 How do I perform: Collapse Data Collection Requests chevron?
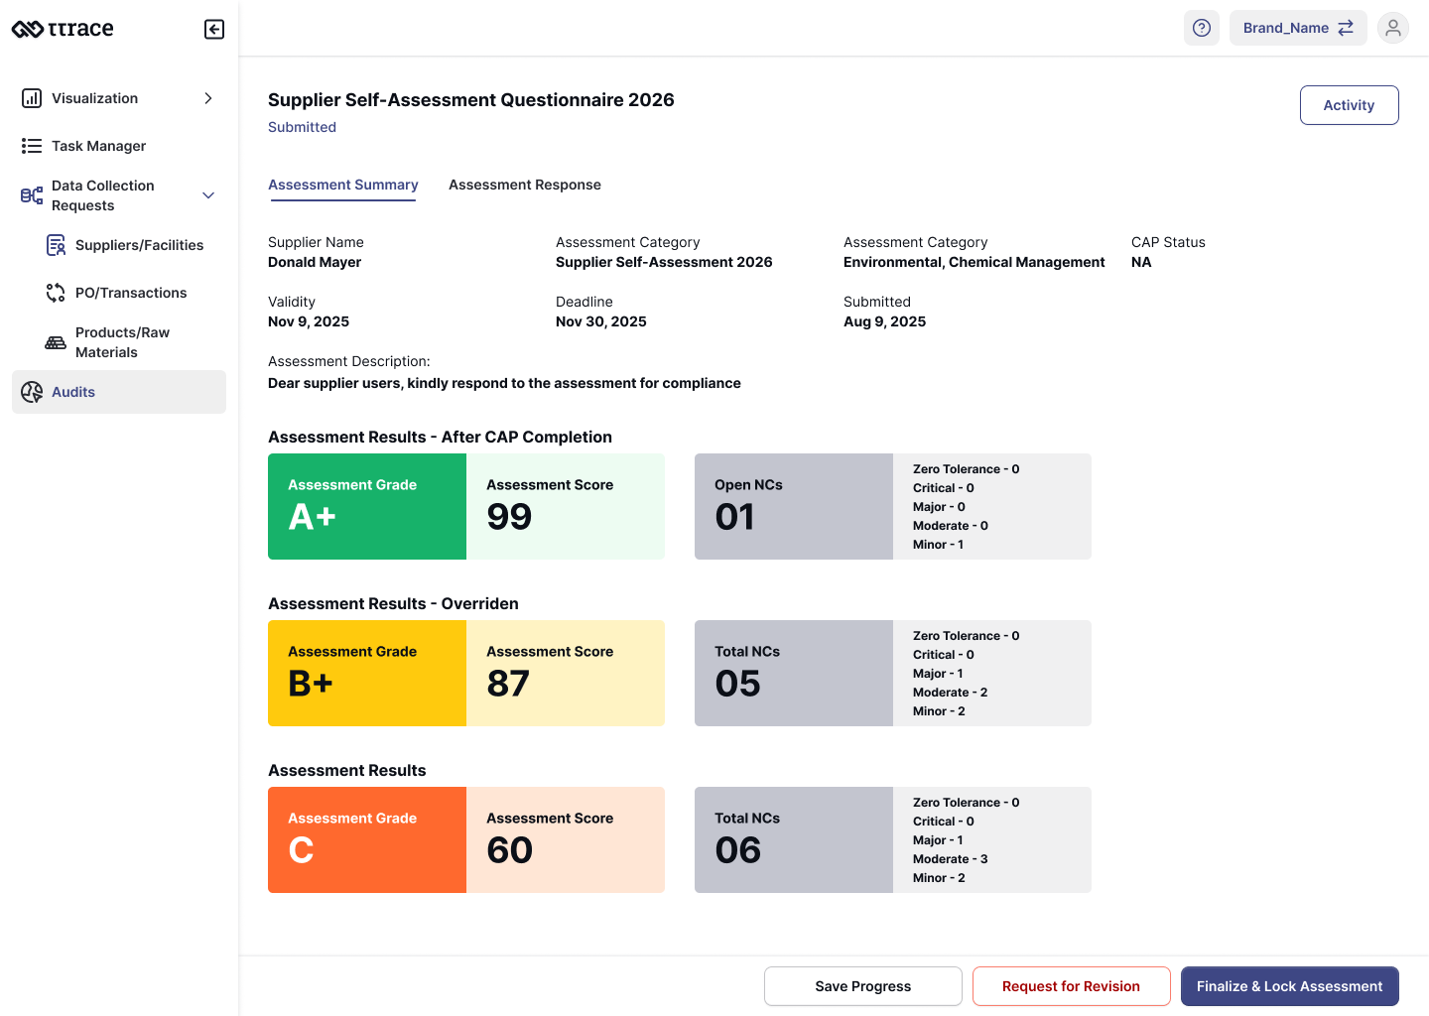click(208, 195)
